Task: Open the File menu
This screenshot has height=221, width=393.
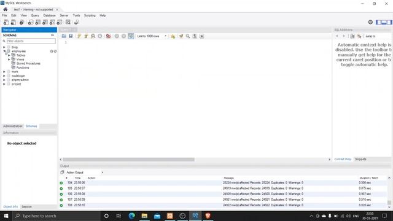Action: (x=4, y=15)
